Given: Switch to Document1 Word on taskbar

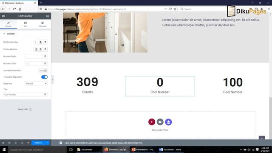Looking at the screenshot, I should [x=170, y=150].
